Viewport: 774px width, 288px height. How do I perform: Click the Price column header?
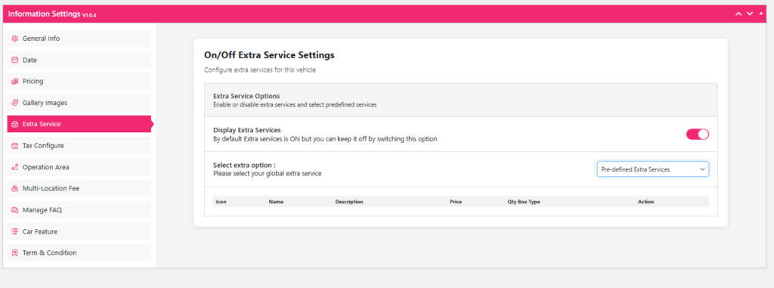[456, 202]
